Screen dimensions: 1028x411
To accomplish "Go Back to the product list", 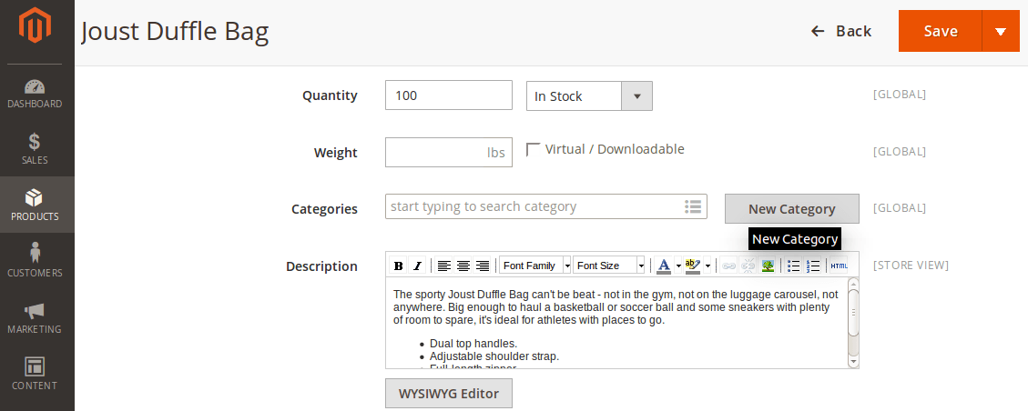I will click(x=841, y=31).
